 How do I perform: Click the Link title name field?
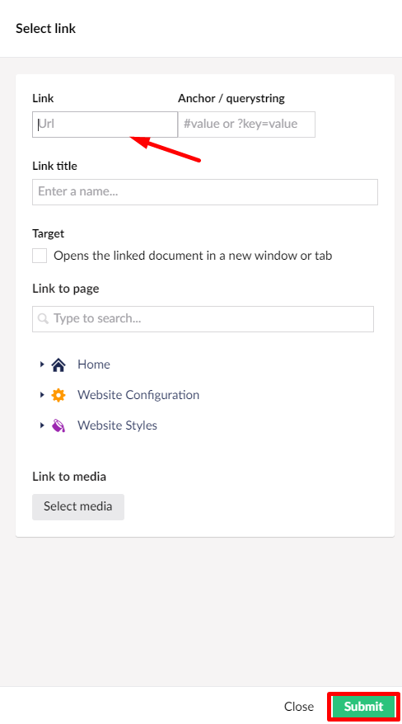tap(204, 192)
